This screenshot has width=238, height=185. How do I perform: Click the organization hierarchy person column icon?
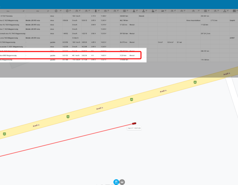coord(143,11)
